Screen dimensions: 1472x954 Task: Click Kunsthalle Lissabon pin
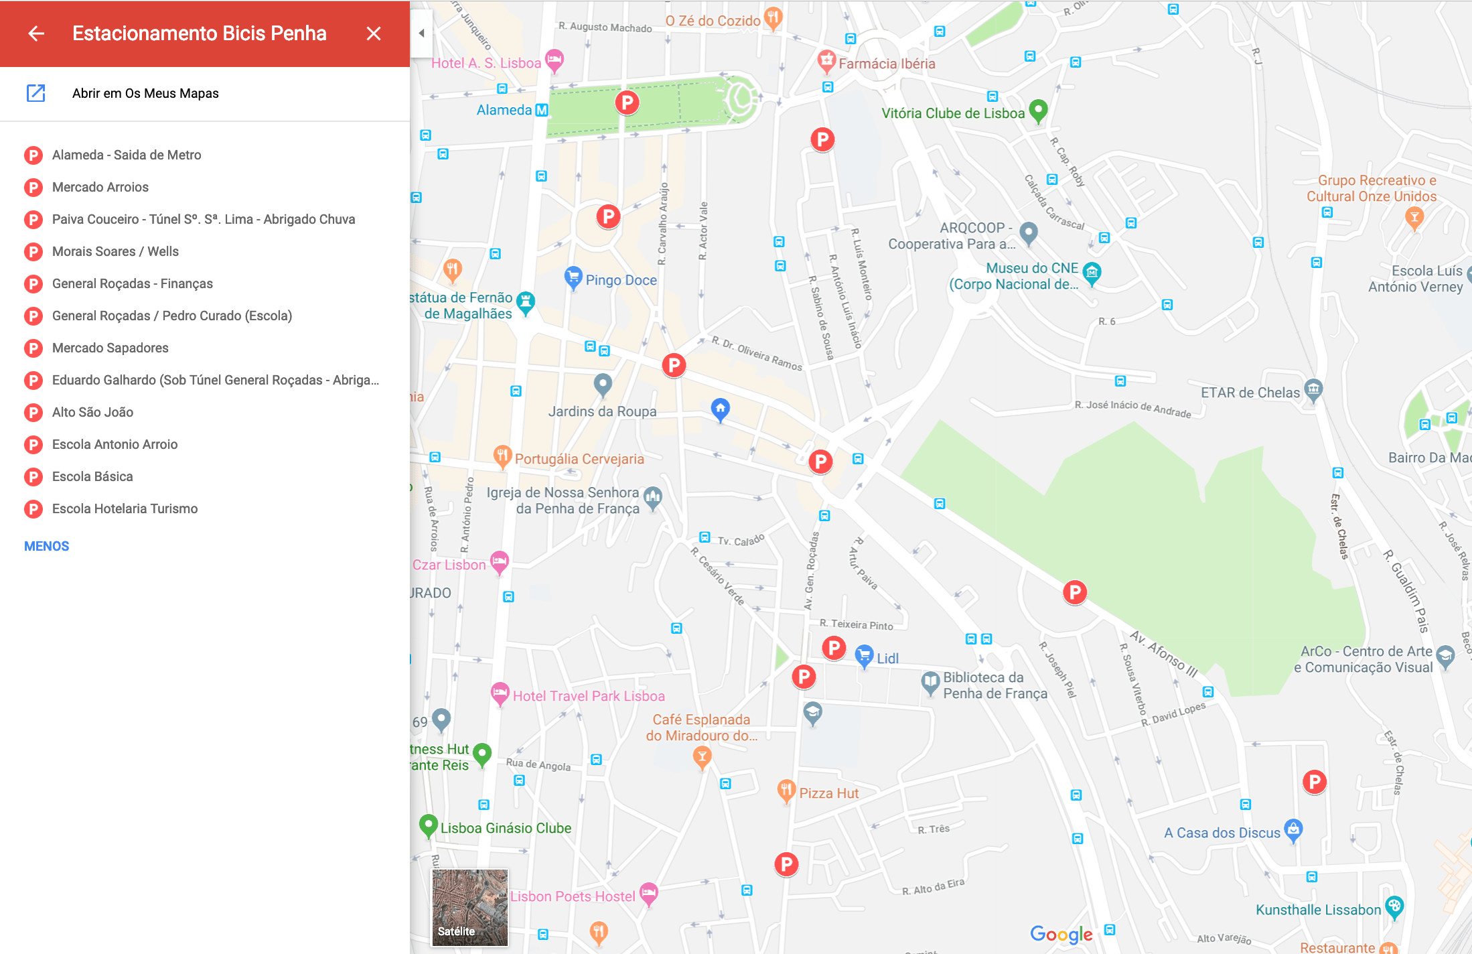(x=1394, y=907)
